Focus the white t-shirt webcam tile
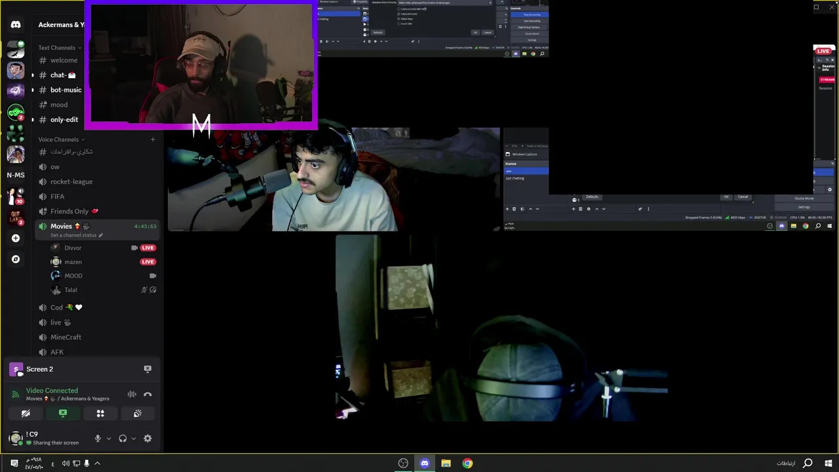The height and width of the screenshot is (472, 839). 334,179
